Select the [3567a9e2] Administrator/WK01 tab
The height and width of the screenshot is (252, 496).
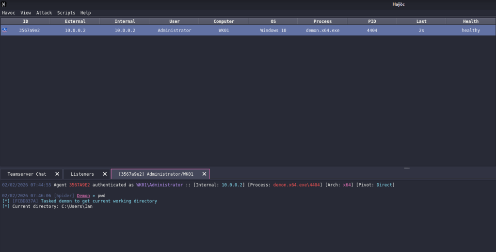pos(156,174)
